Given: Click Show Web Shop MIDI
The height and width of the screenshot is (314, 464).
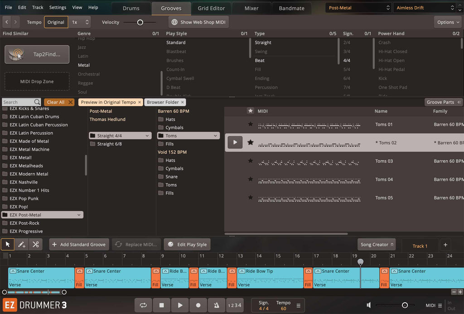Looking at the screenshot, I should [x=198, y=22].
